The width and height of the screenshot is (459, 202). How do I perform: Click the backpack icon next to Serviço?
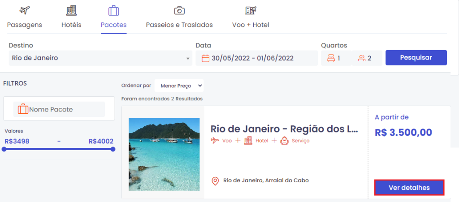point(284,141)
